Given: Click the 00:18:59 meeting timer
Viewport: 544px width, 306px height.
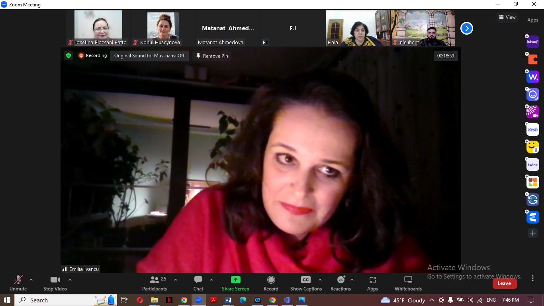Looking at the screenshot, I should point(446,56).
